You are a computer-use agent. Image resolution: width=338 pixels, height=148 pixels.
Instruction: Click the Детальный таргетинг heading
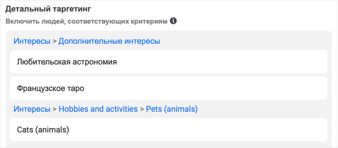coord(48,9)
